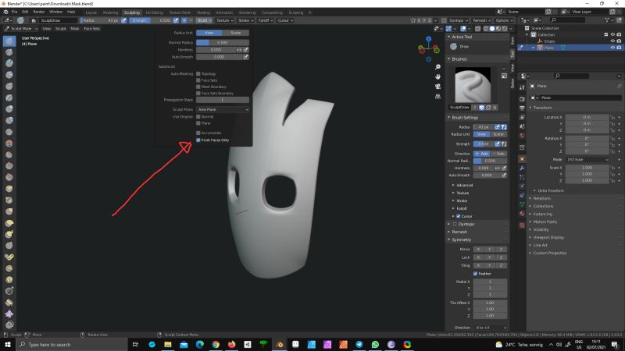Enable Mesh Boundary auto-masking checkbox
Image resolution: width=625 pixels, height=351 pixels.
pos(198,87)
